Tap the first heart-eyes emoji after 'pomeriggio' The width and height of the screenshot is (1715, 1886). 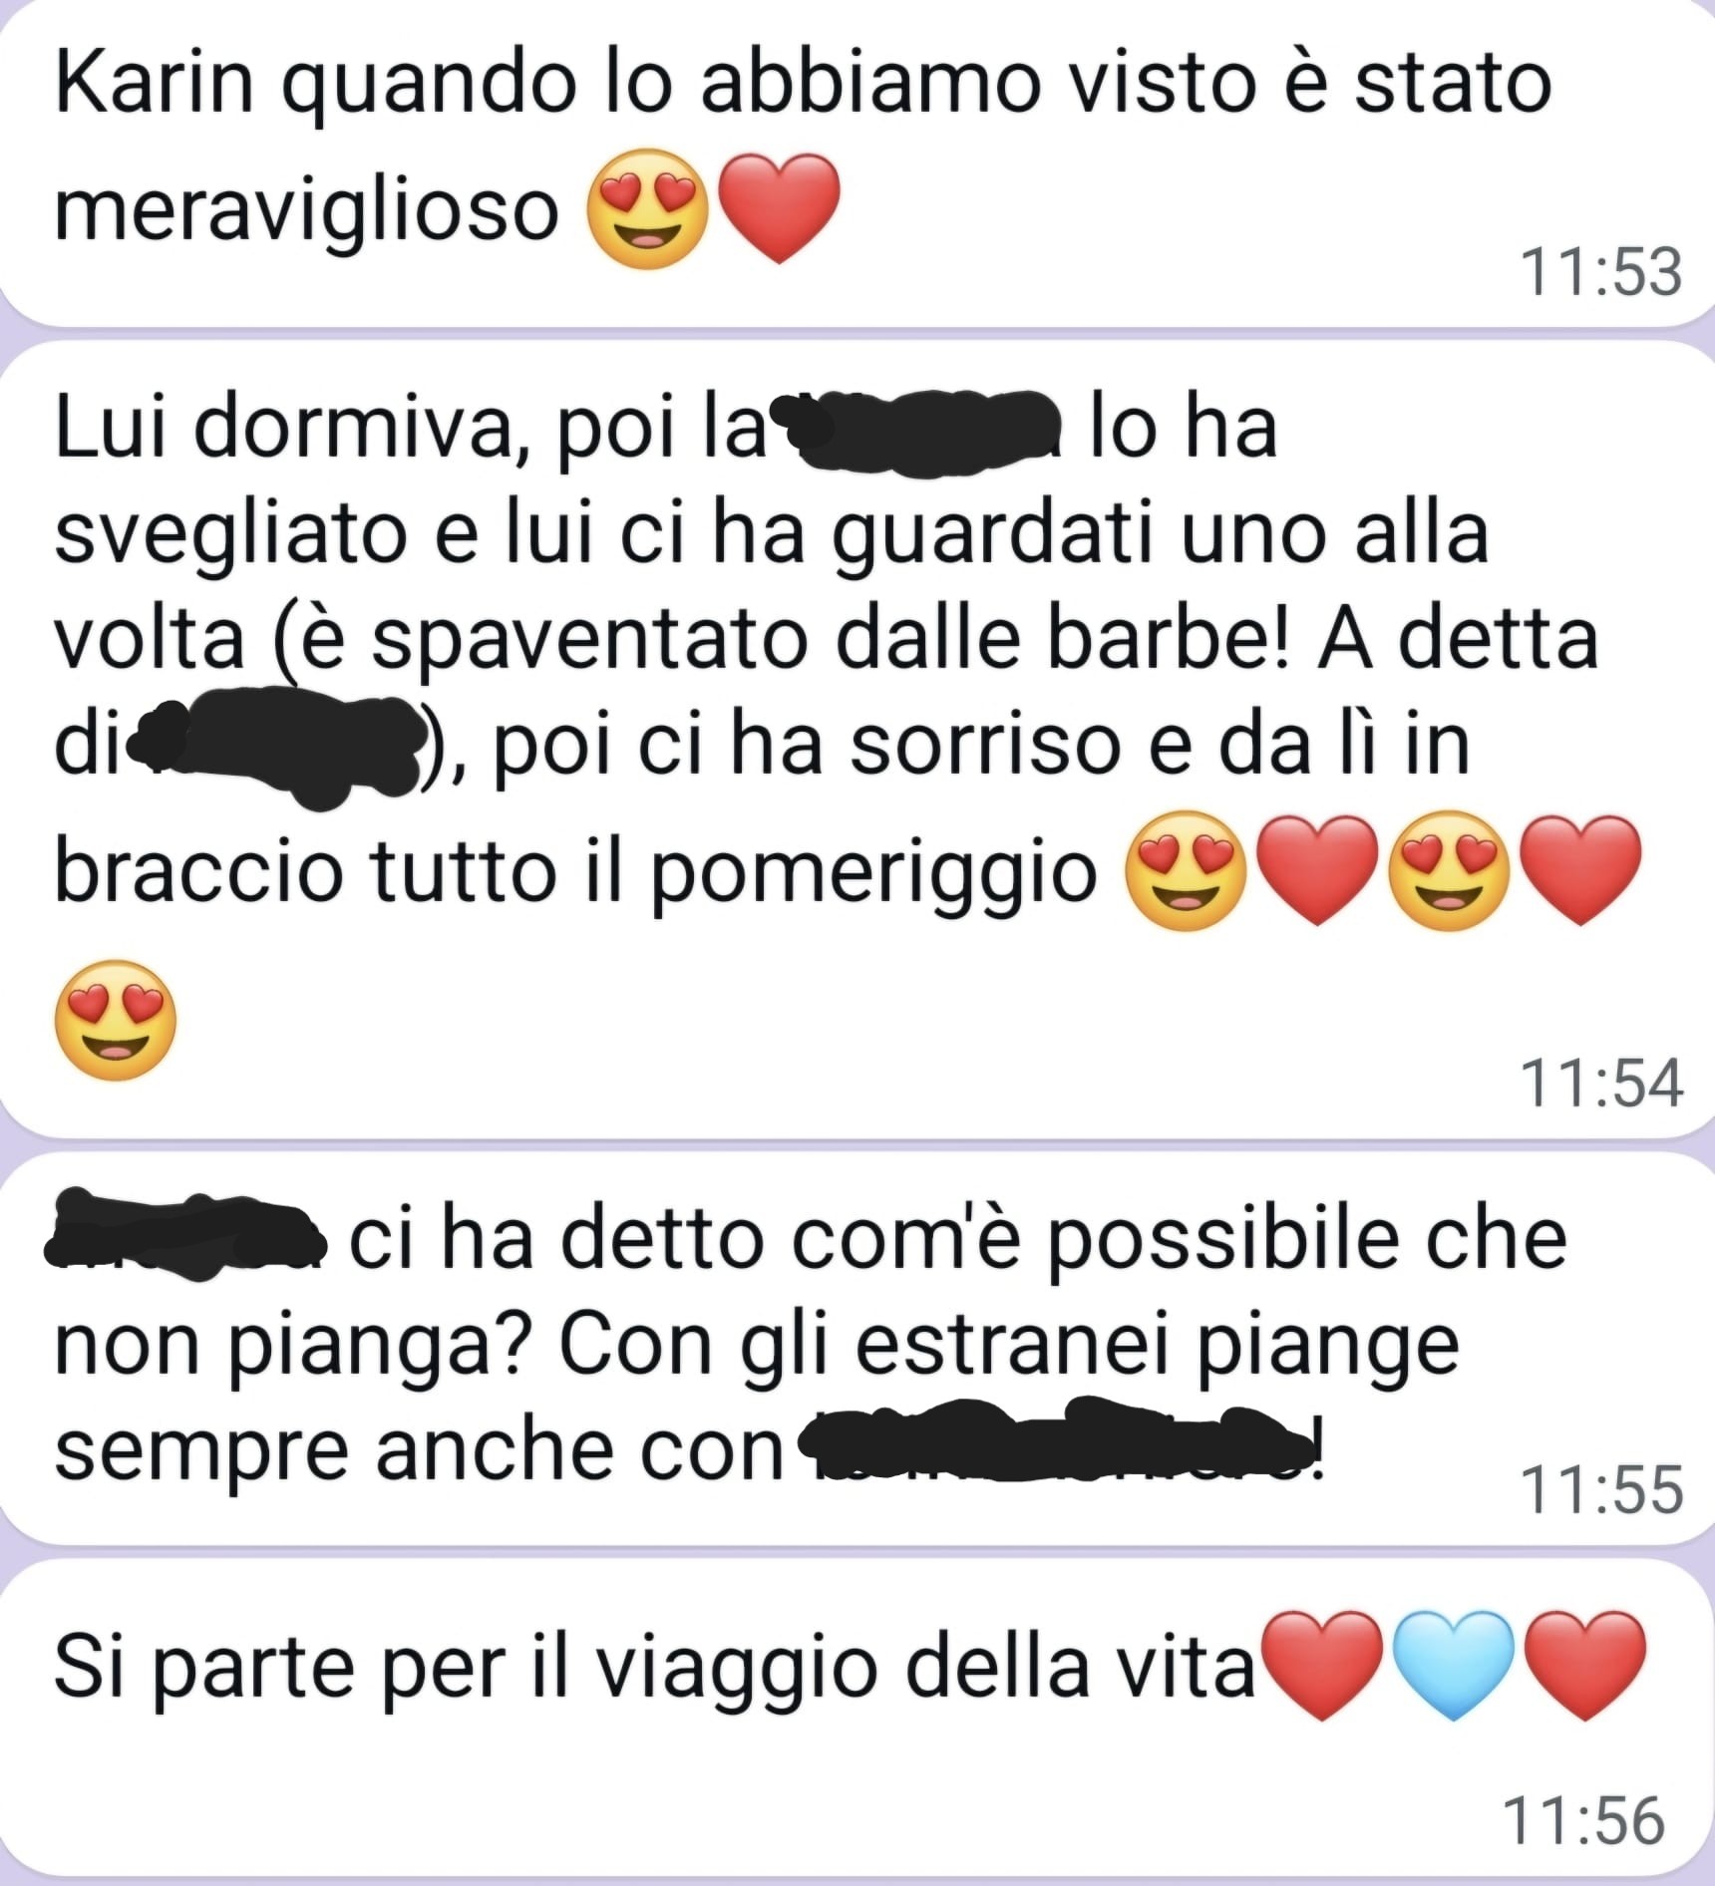tap(1185, 870)
